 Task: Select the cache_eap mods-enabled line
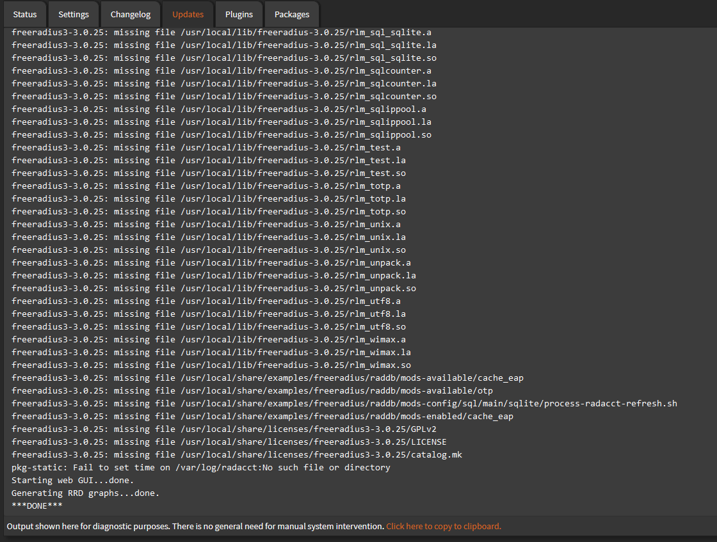point(268,416)
